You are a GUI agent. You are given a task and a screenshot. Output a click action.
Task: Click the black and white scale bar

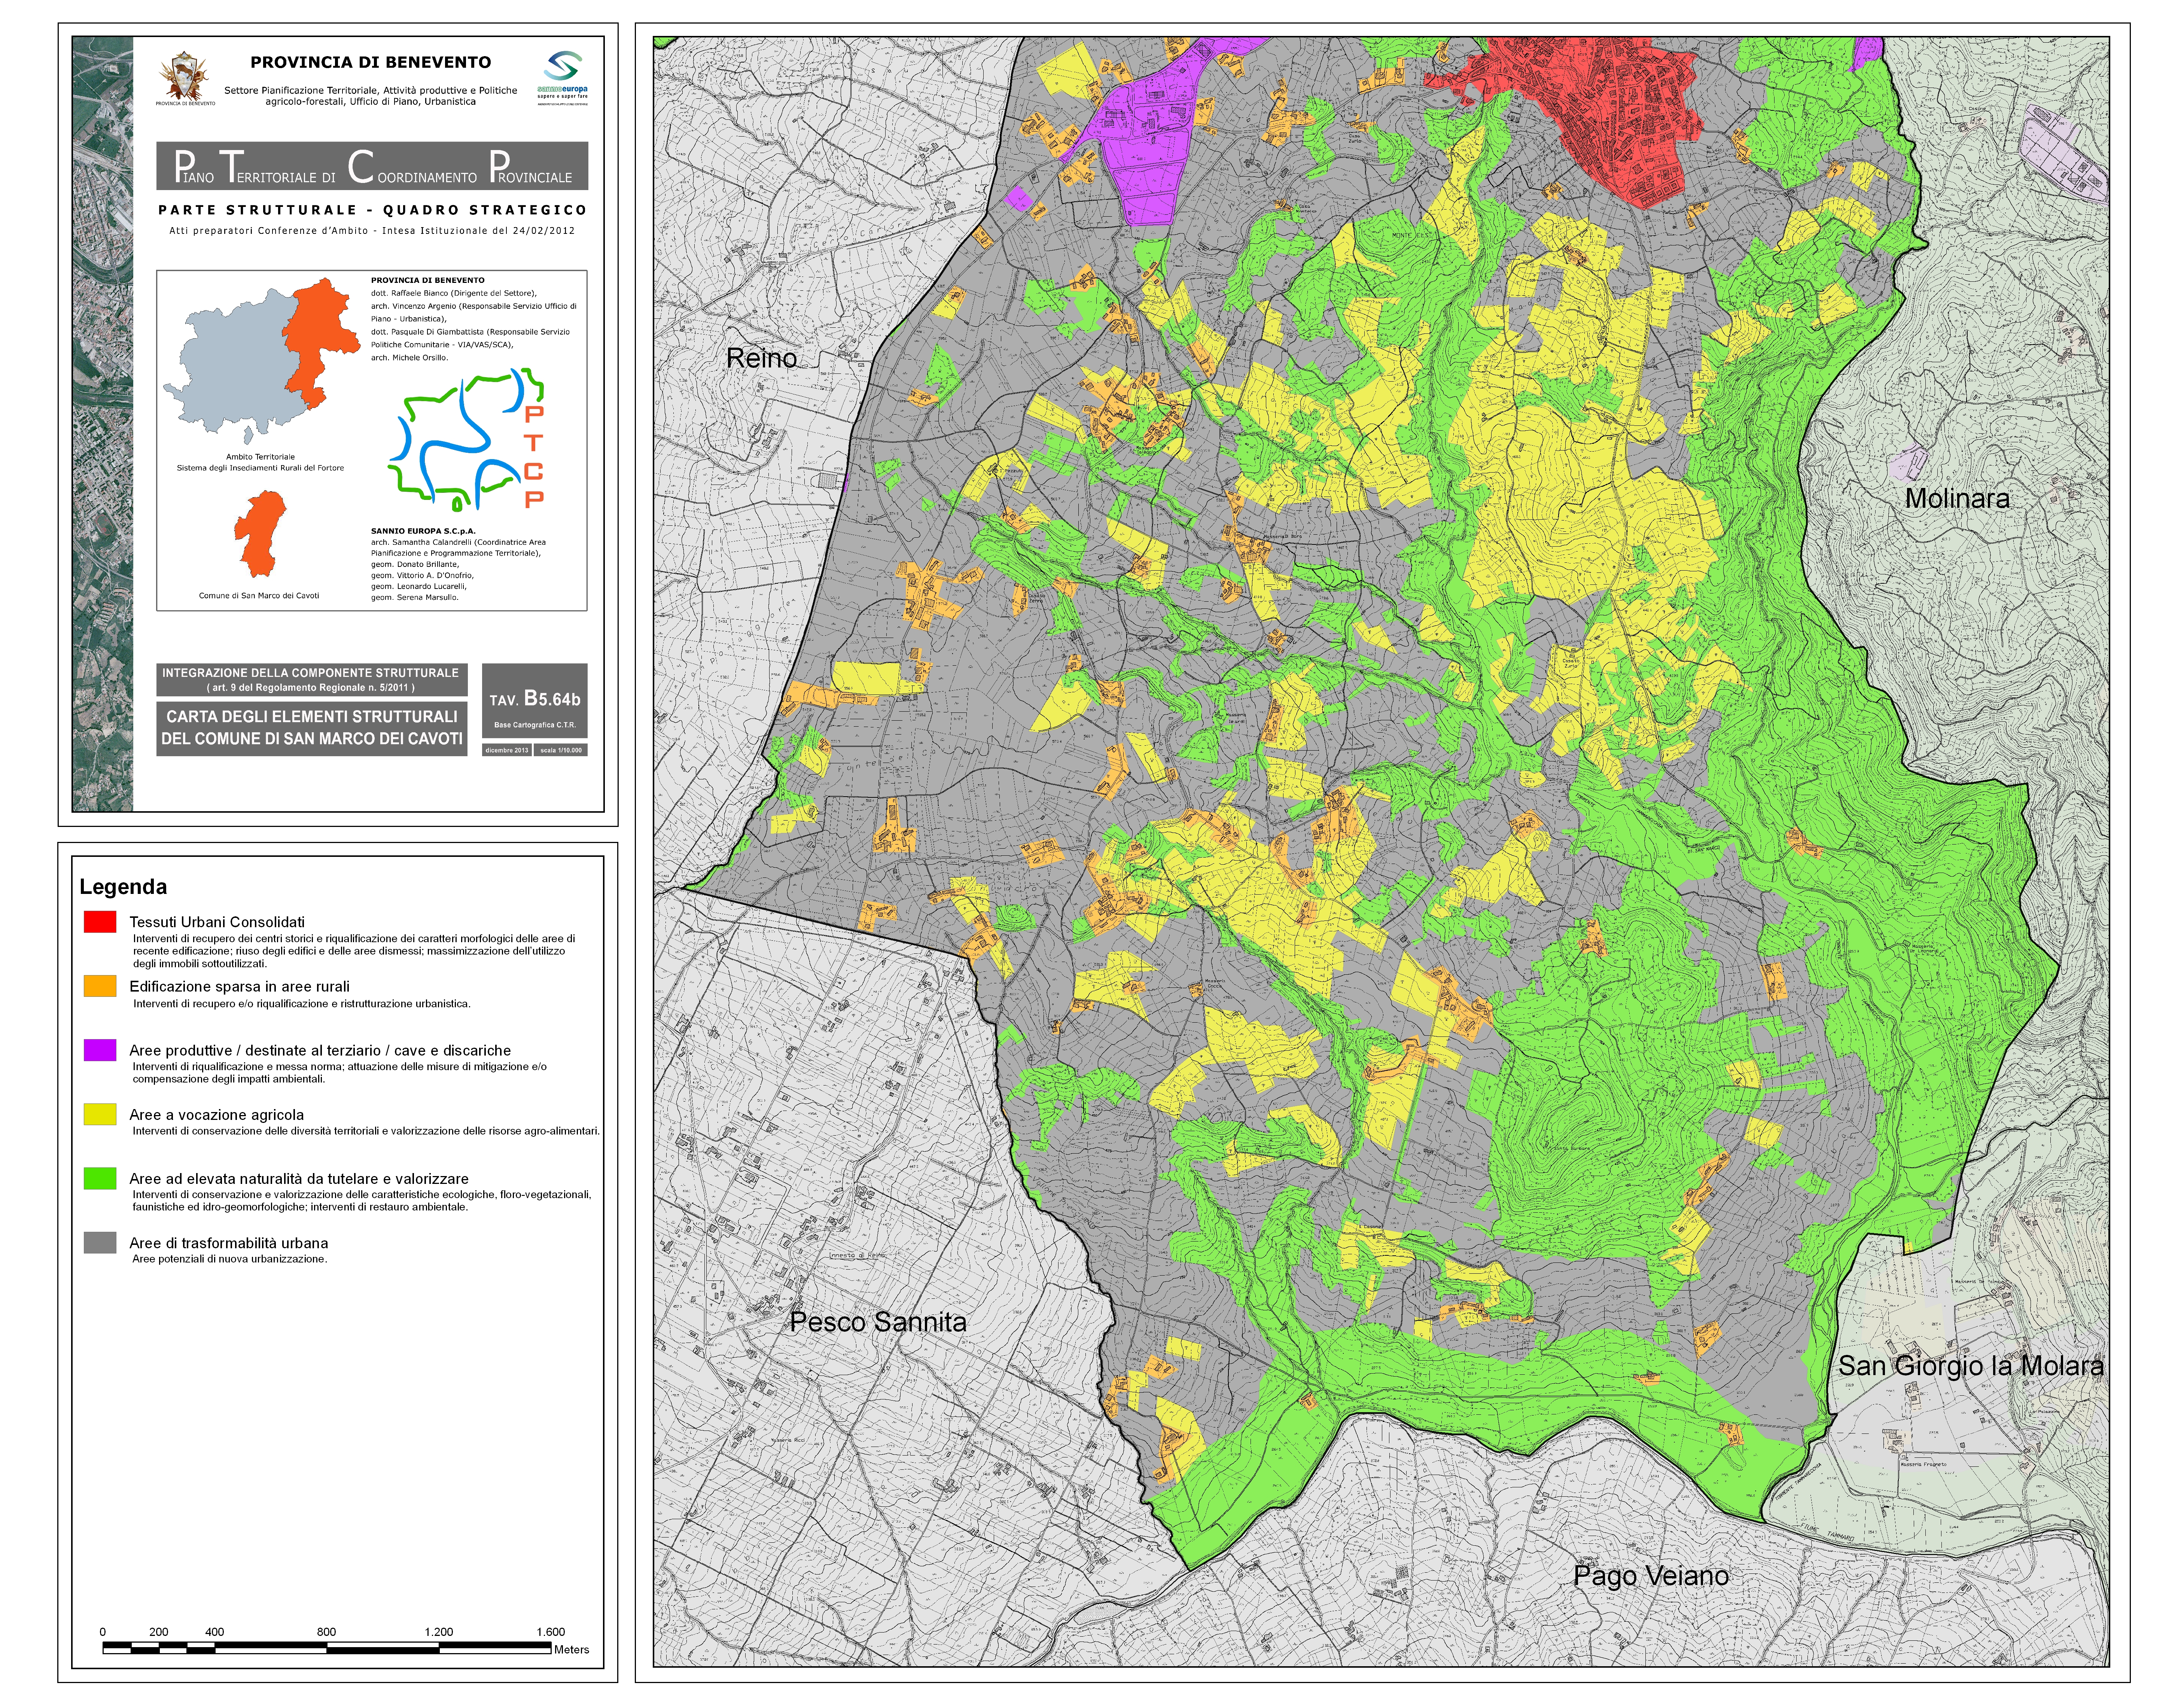click(327, 1648)
